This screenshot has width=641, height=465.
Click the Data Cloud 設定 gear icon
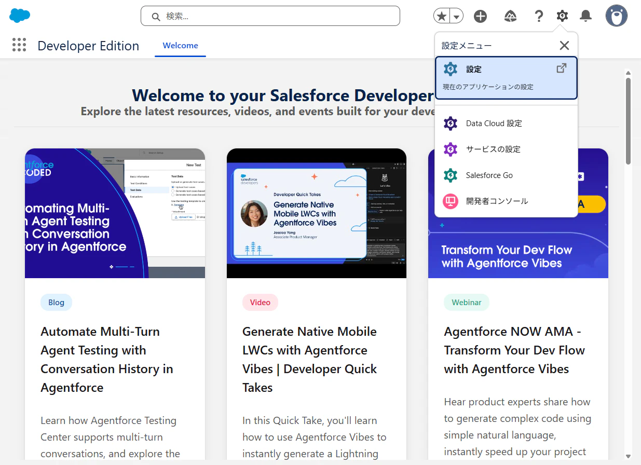[451, 124]
